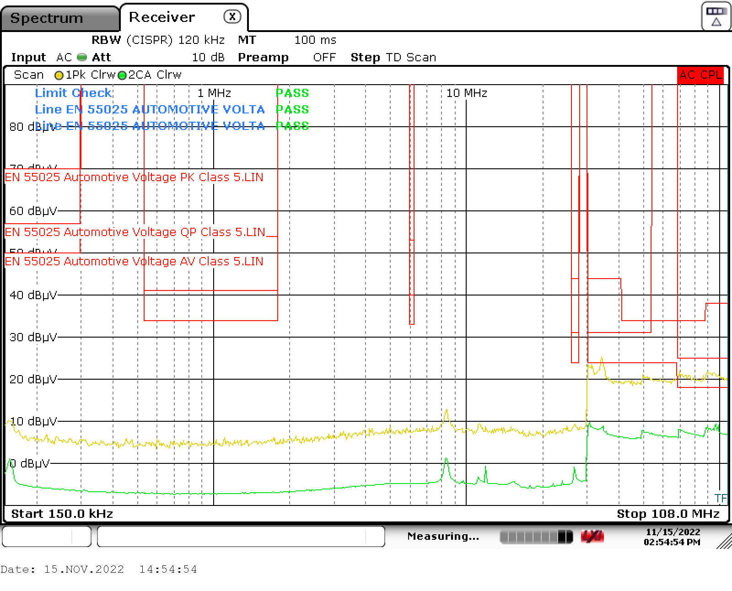Click the AC CPL coupling indicator
Screen dimensions: 732x591
tap(700, 75)
